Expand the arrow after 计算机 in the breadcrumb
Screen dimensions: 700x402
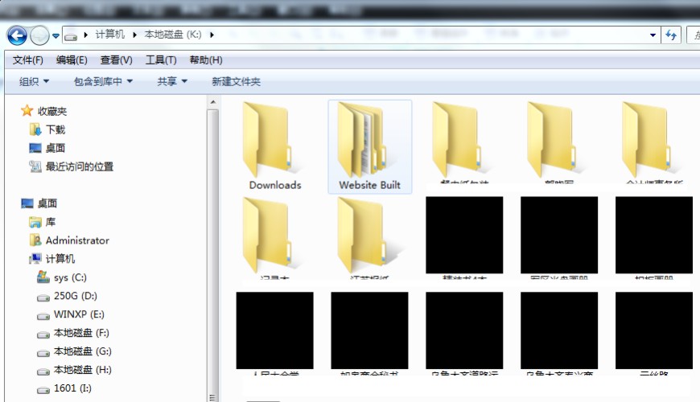pyautogui.click(x=134, y=35)
